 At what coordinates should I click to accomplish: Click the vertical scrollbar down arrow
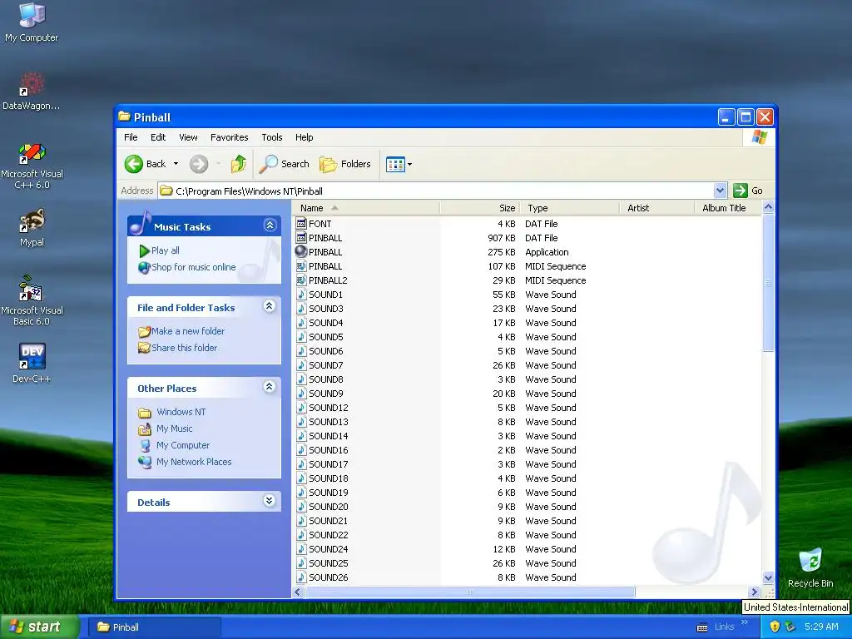pyautogui.click(x=768, y=577)
